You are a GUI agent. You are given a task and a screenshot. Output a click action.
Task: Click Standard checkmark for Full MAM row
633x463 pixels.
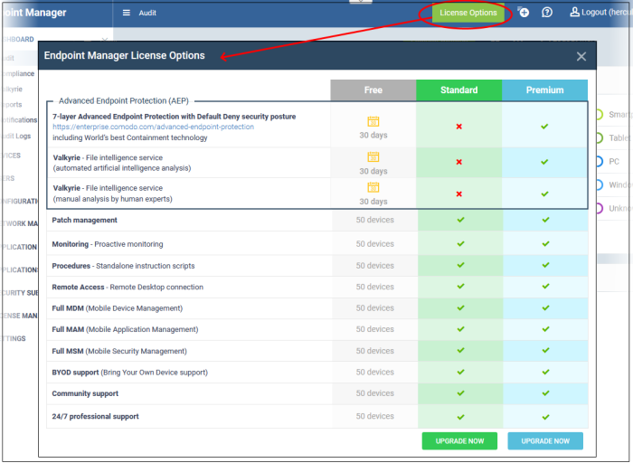pyautogui.click(x=460, y=329)
